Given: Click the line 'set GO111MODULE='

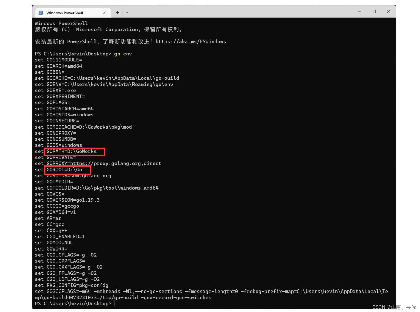Looking at the screenshot, I should [x=59, y=60].
